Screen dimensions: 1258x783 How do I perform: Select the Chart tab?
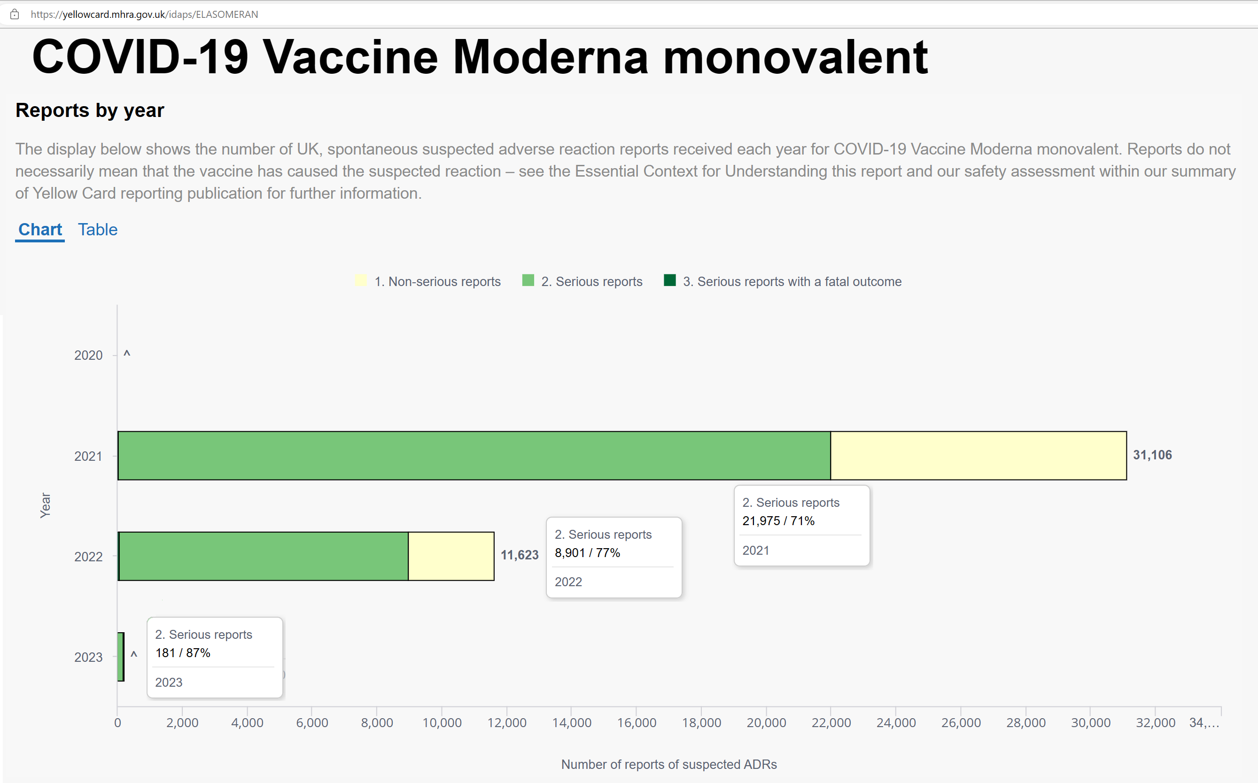point(40,229)
